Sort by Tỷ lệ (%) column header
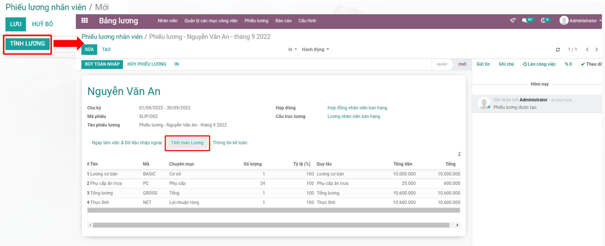The image size is (605, 246). (x=302, y=164)
